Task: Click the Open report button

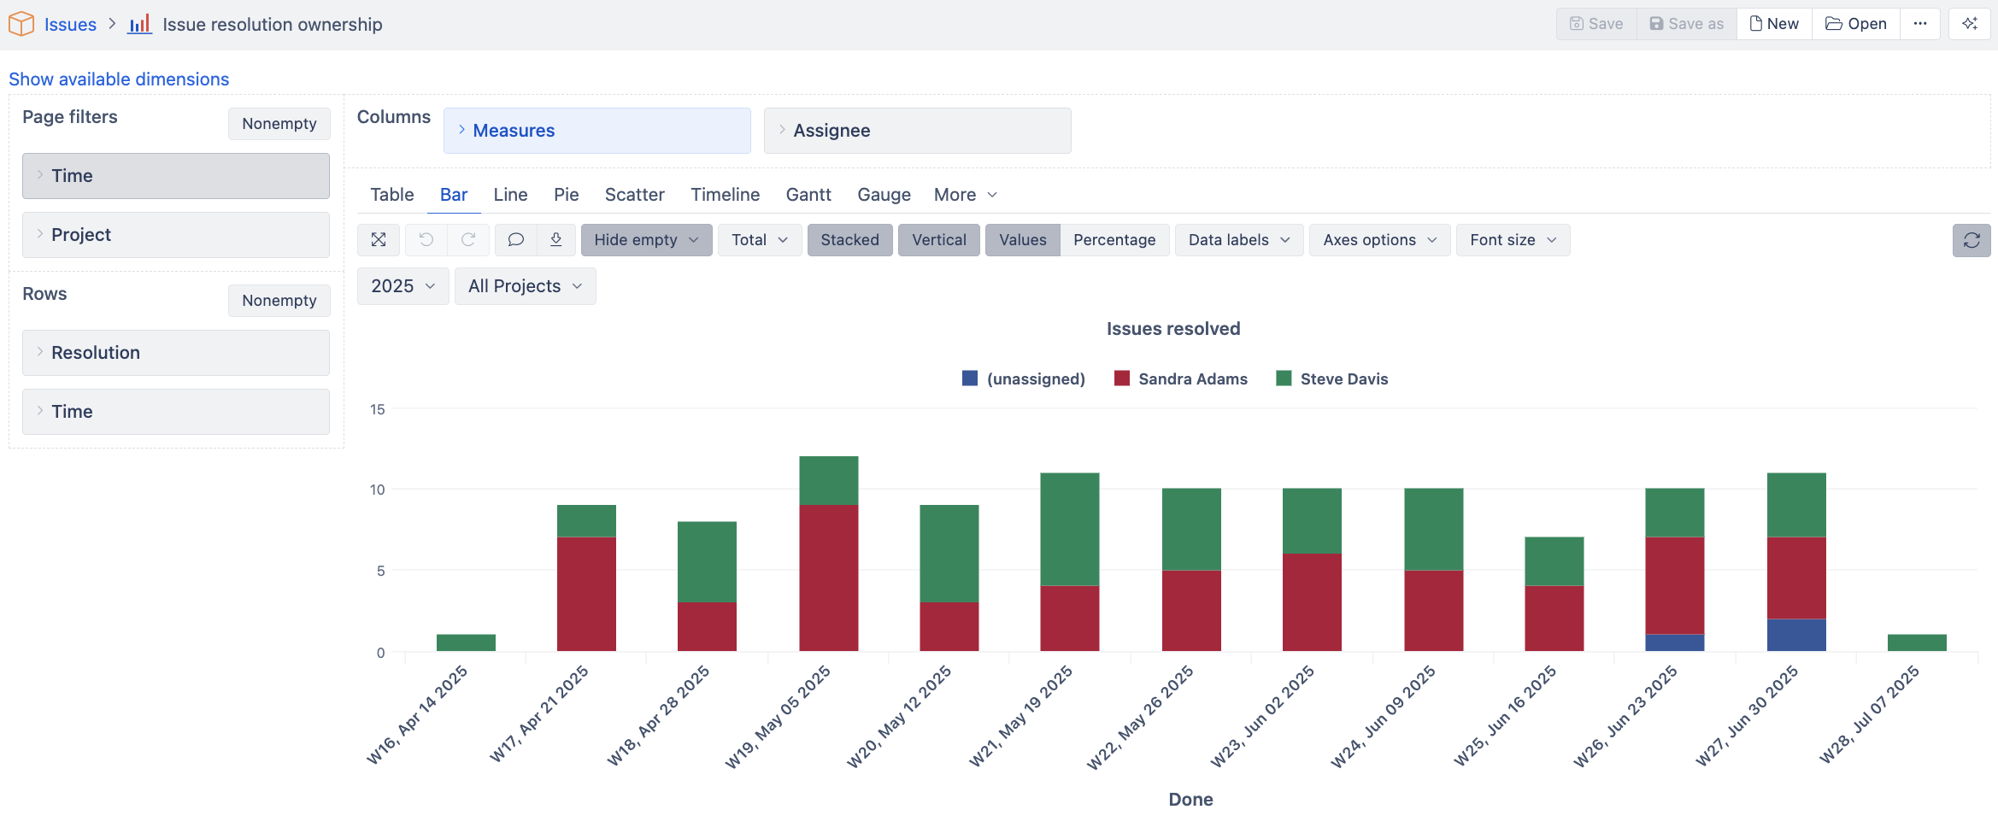Action: (x=1855, y=24)
